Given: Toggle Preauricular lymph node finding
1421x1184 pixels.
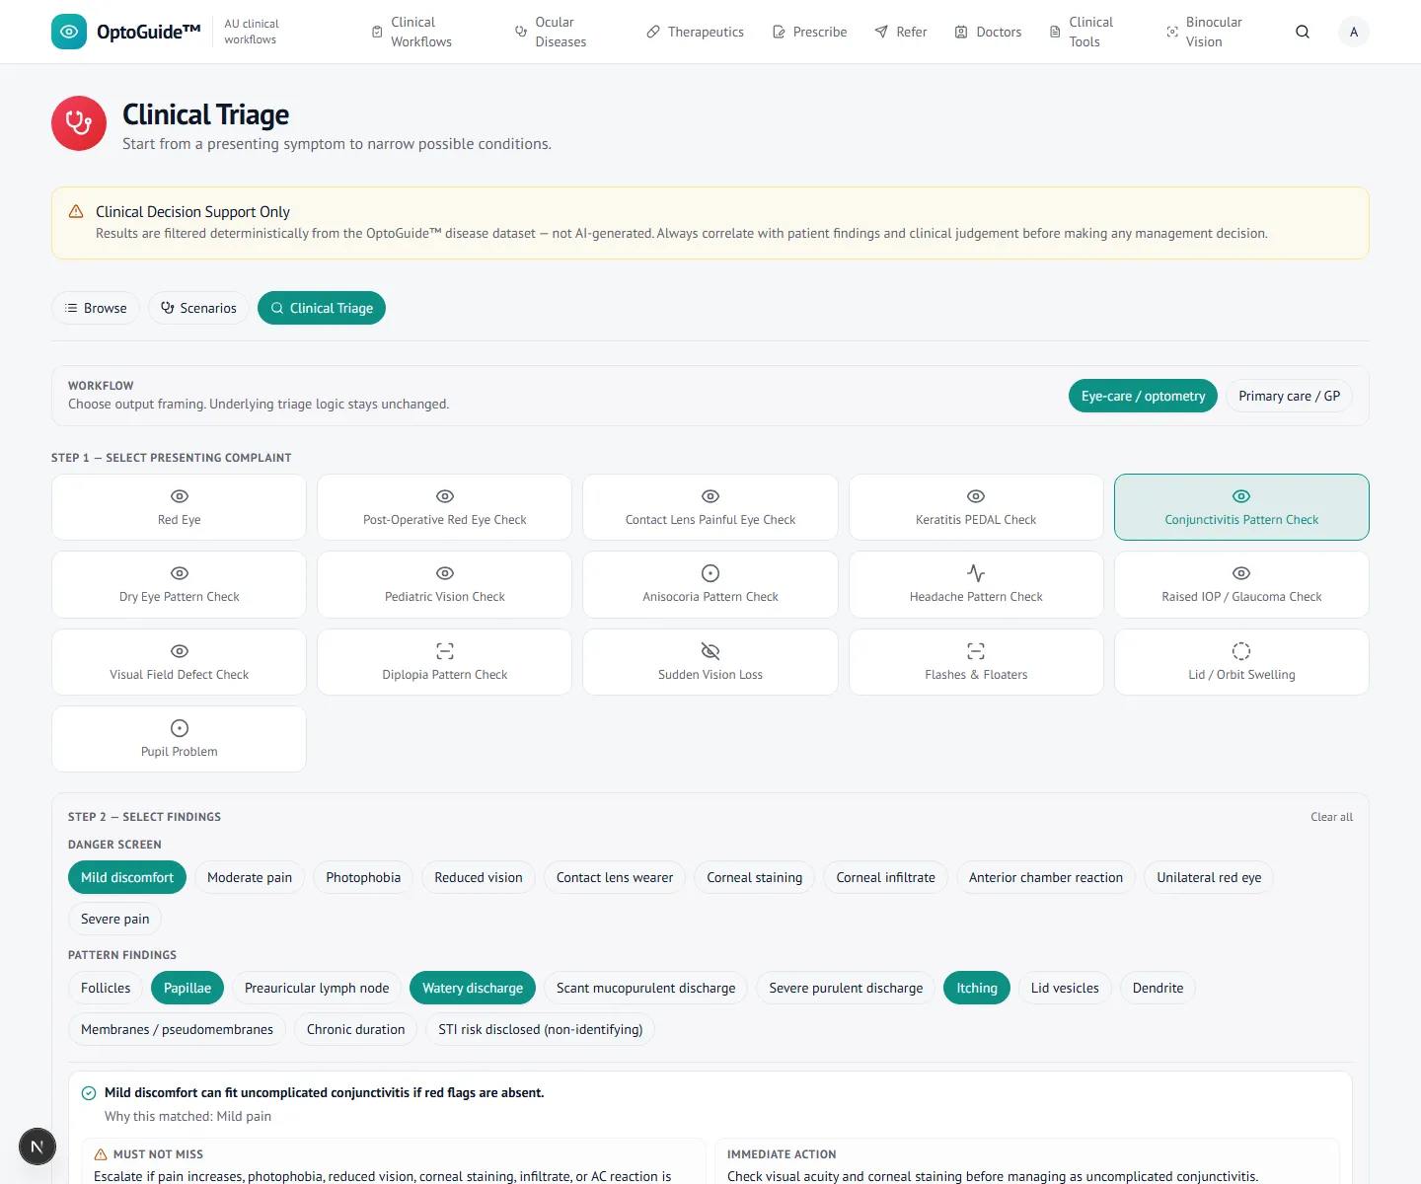Looking at the screenshot, I should pos(317,988).
